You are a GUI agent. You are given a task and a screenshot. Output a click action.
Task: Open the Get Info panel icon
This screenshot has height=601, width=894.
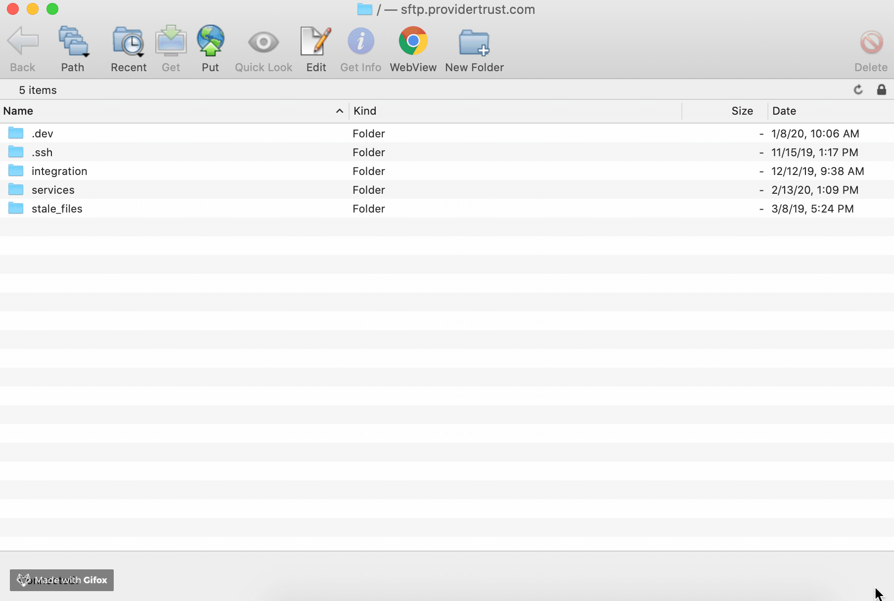click(361, 41)
